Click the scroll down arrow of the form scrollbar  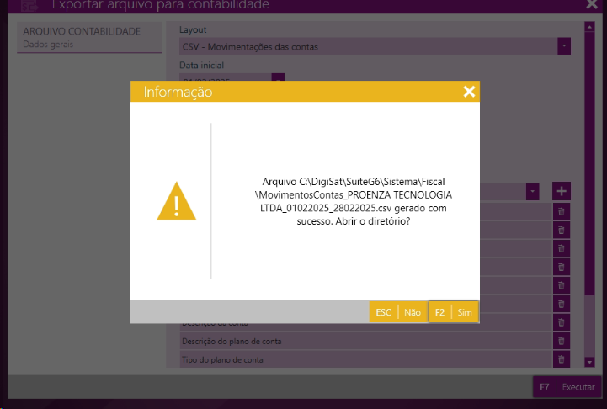click(x=588, y=361)
